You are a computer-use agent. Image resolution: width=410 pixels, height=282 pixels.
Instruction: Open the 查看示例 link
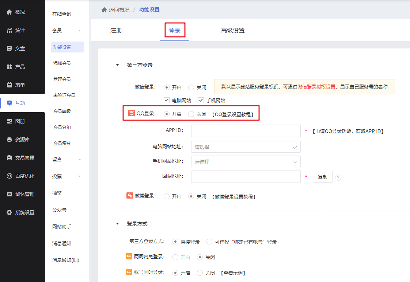(233, 273)
